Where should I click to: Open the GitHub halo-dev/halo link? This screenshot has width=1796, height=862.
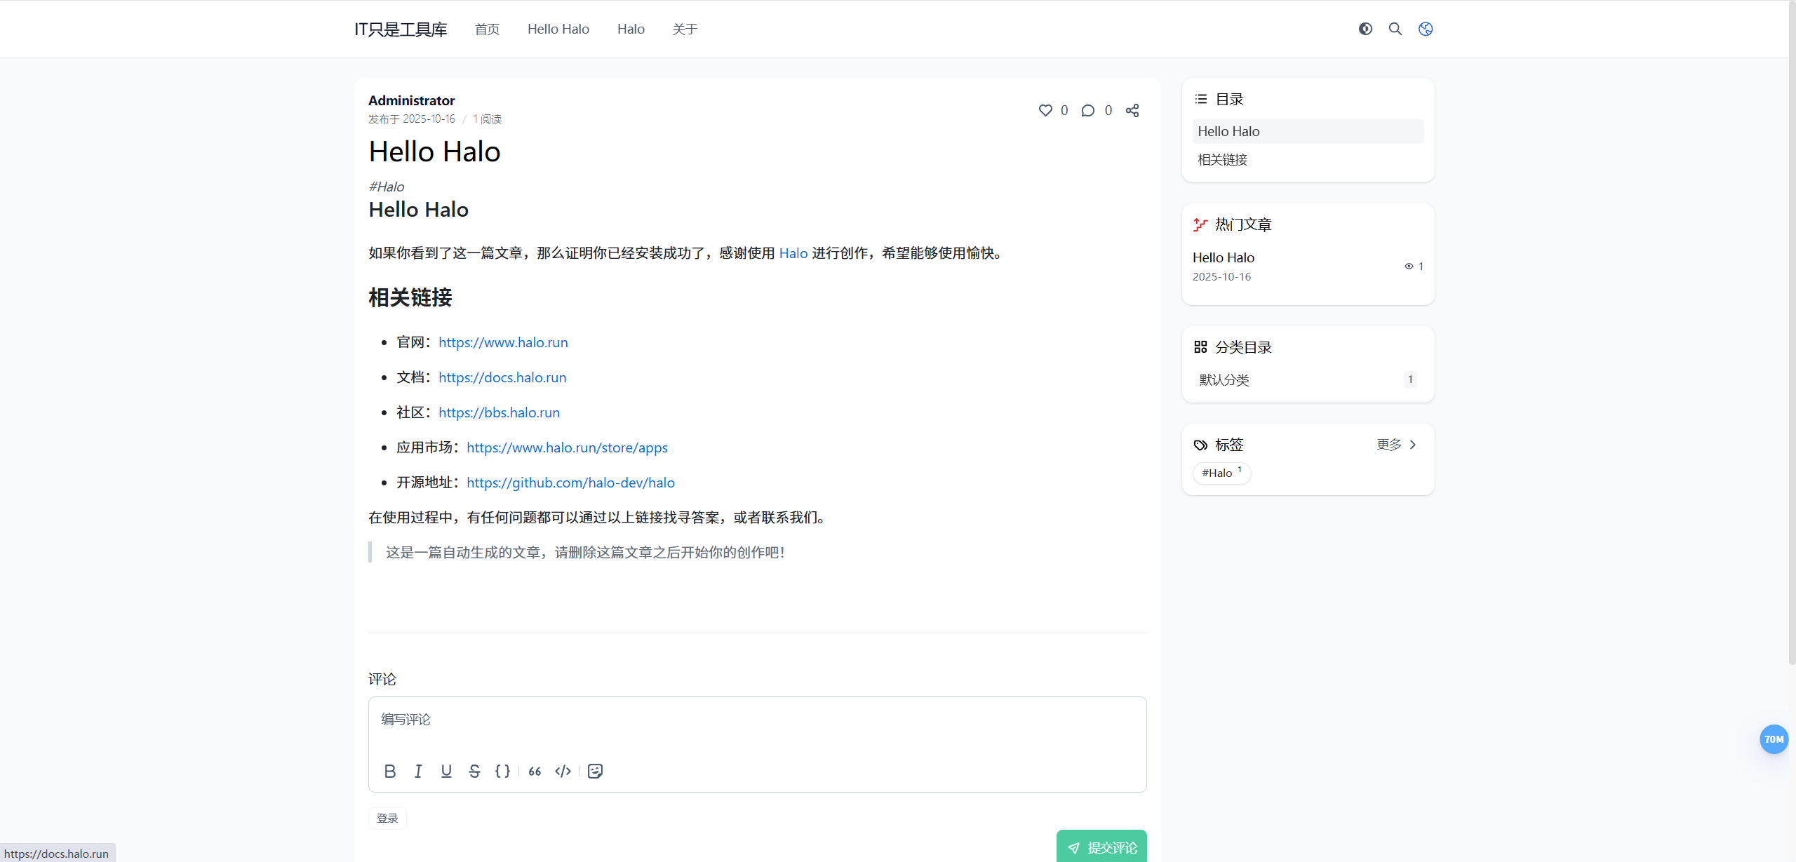(x=570, y=483)
